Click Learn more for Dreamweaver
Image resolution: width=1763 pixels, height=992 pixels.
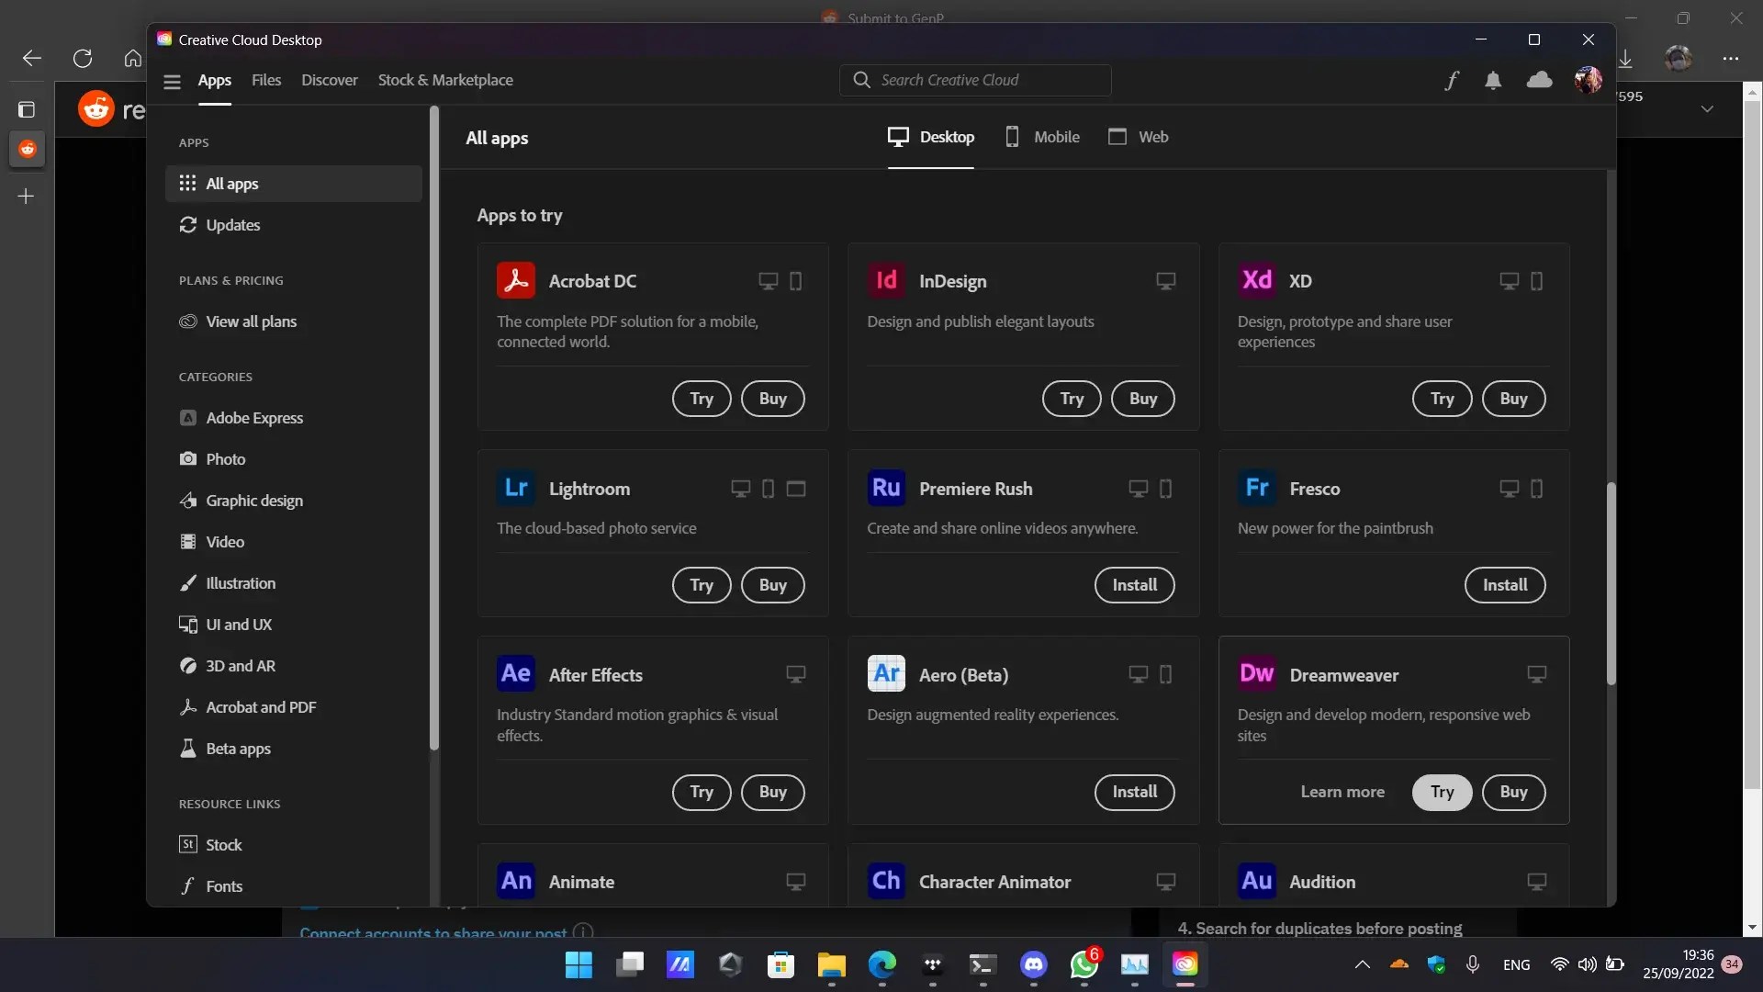click(x=1342, y=792)
